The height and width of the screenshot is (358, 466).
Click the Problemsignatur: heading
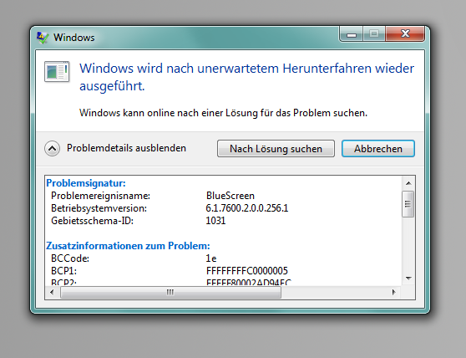(86, 183)
